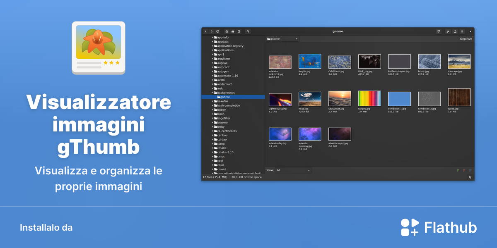The width and height of the screenshot is (497, 248).
Task: Click the 'Installalo da' text
Action: [x=46, y=228]
